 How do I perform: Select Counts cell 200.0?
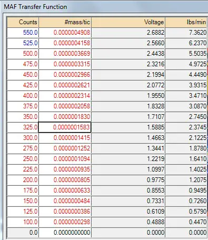(x=23, y=180)
